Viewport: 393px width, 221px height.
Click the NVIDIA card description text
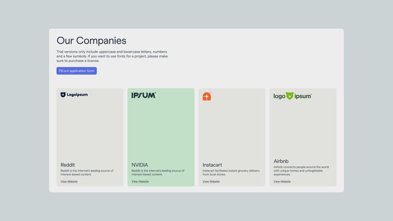click(x=158, y=173)
